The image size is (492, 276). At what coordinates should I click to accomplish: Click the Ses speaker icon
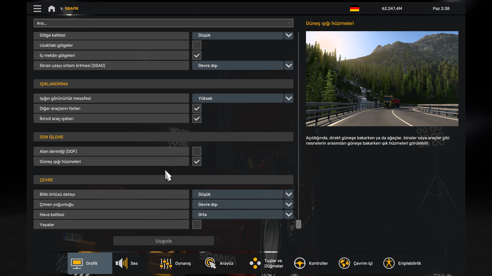point(121,263)
